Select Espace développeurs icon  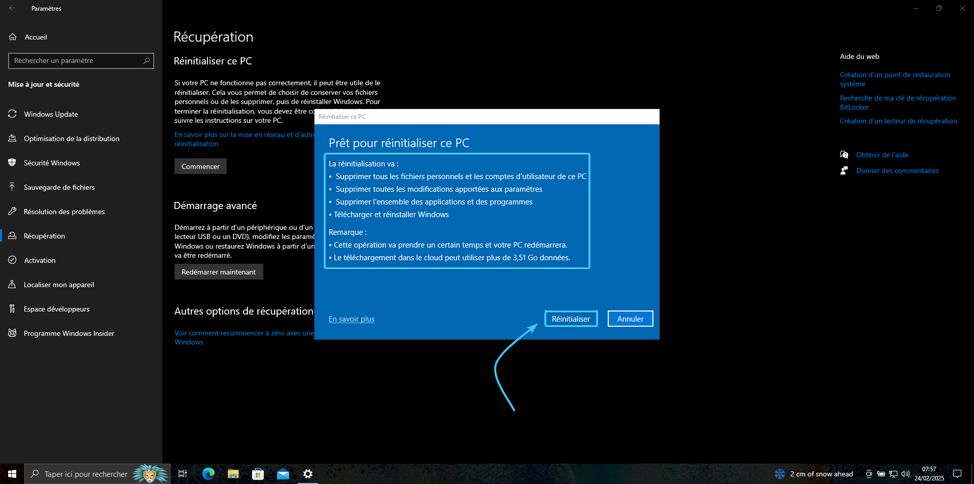[x=12, y=309]
